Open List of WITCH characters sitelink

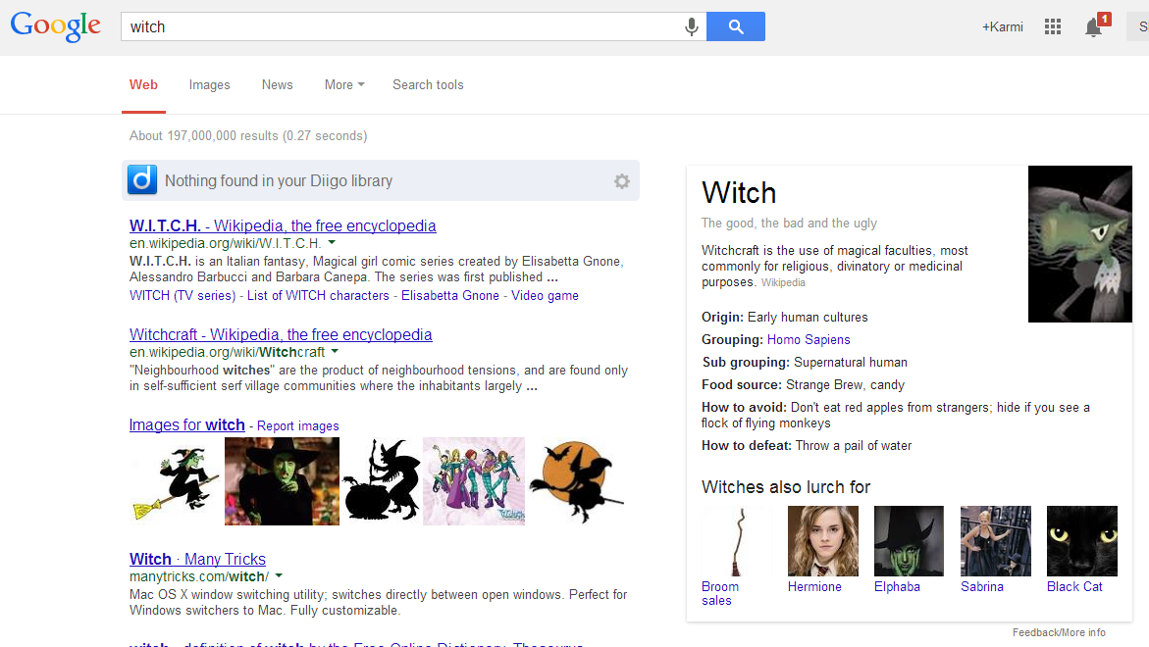(318, 296)
